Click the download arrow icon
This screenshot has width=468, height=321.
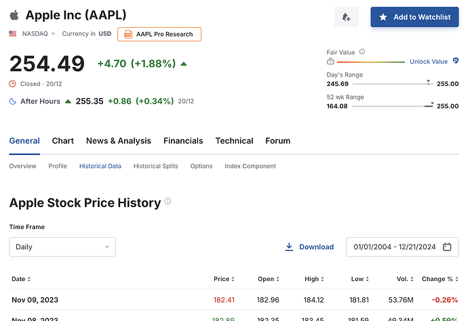289,247
